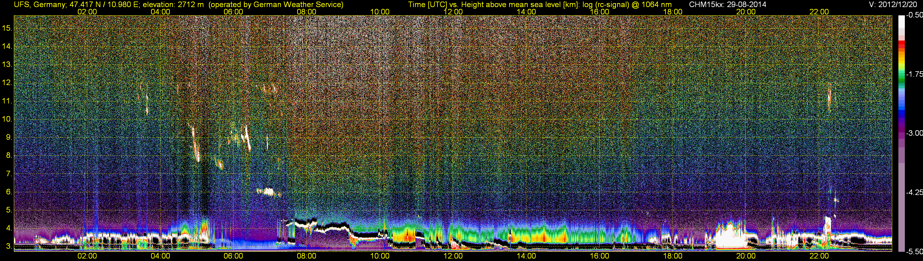Click the 15 km height axis label
Viewport: 923px width, 261px height.
pyautogui.click(x=7, y=28)
